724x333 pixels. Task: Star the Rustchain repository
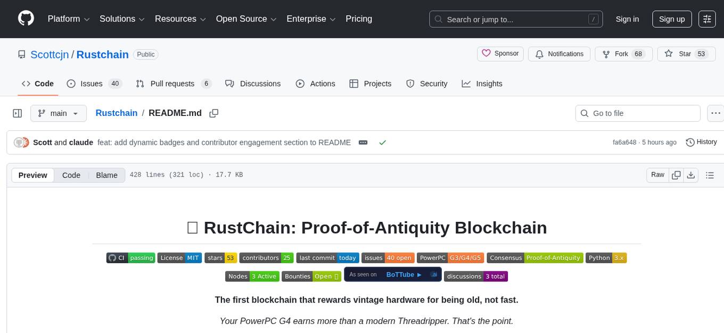686,54
